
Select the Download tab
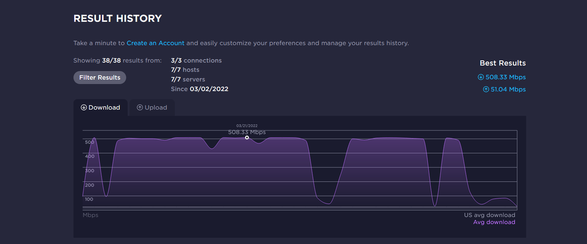pos(100,108)
